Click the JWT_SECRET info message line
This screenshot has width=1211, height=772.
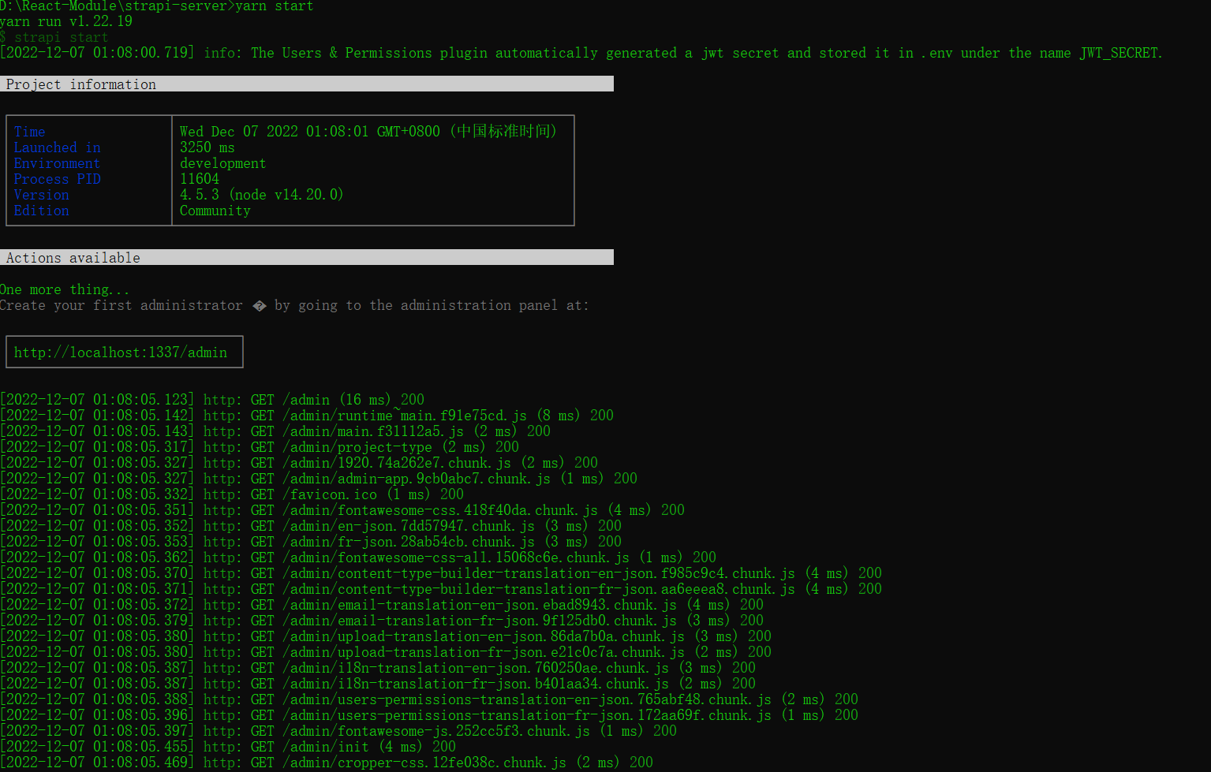coord(581,53)
